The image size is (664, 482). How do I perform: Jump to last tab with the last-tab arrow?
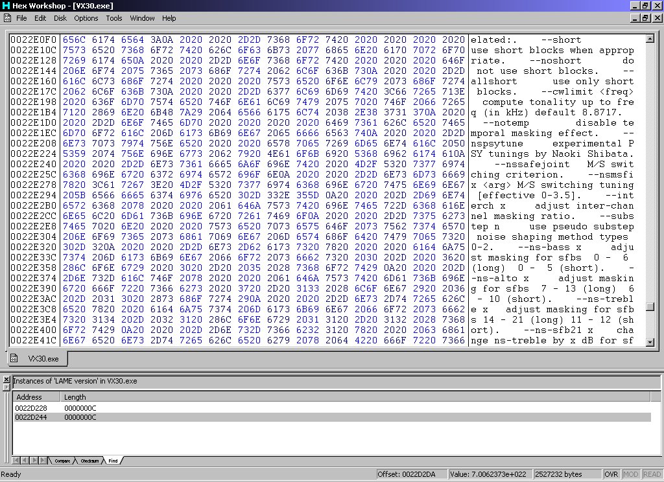click(x=43, y=461)
